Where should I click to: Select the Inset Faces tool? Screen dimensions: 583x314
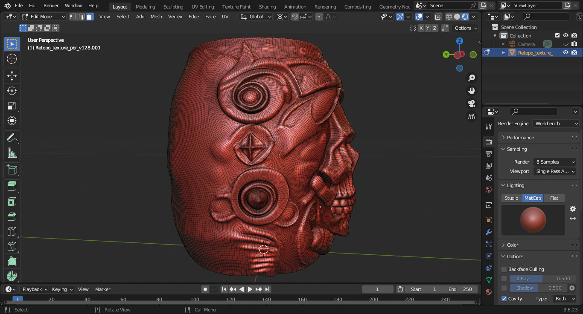pyautogui.click(x=12, y=202)
